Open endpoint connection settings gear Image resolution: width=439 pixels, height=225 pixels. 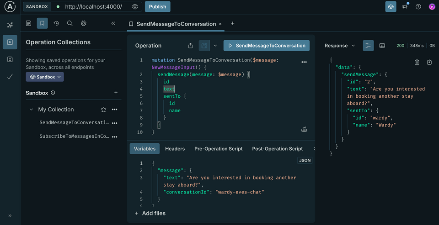pyautogui.click(x=135, y=7)
